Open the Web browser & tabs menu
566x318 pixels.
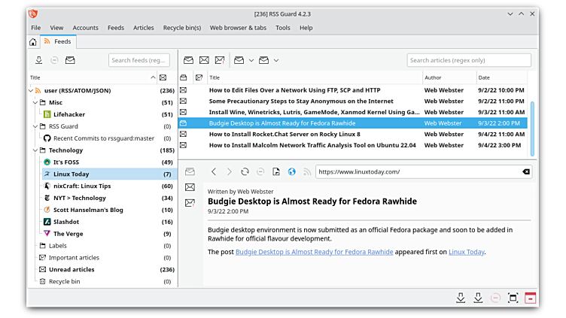pyautogui.click(x=238, y=28)
